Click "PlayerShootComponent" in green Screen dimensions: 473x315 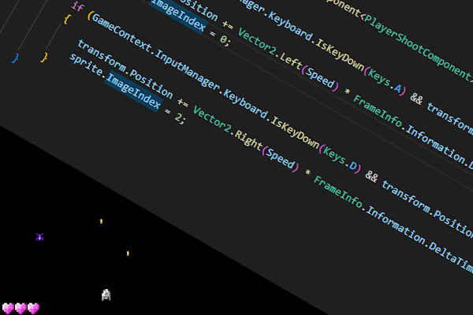[419, 47]
